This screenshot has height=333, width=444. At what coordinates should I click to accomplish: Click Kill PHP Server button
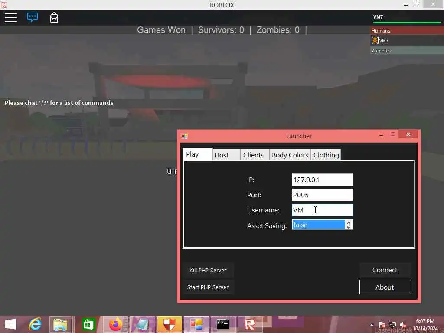click(x=208, y=270)
